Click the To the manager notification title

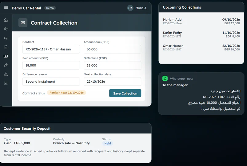175,85
